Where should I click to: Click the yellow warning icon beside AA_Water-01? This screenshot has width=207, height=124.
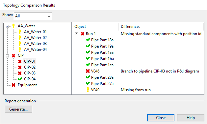coord(20,32)
